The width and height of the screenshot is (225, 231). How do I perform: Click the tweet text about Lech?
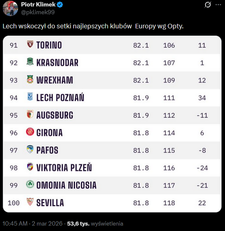(93, 27)
